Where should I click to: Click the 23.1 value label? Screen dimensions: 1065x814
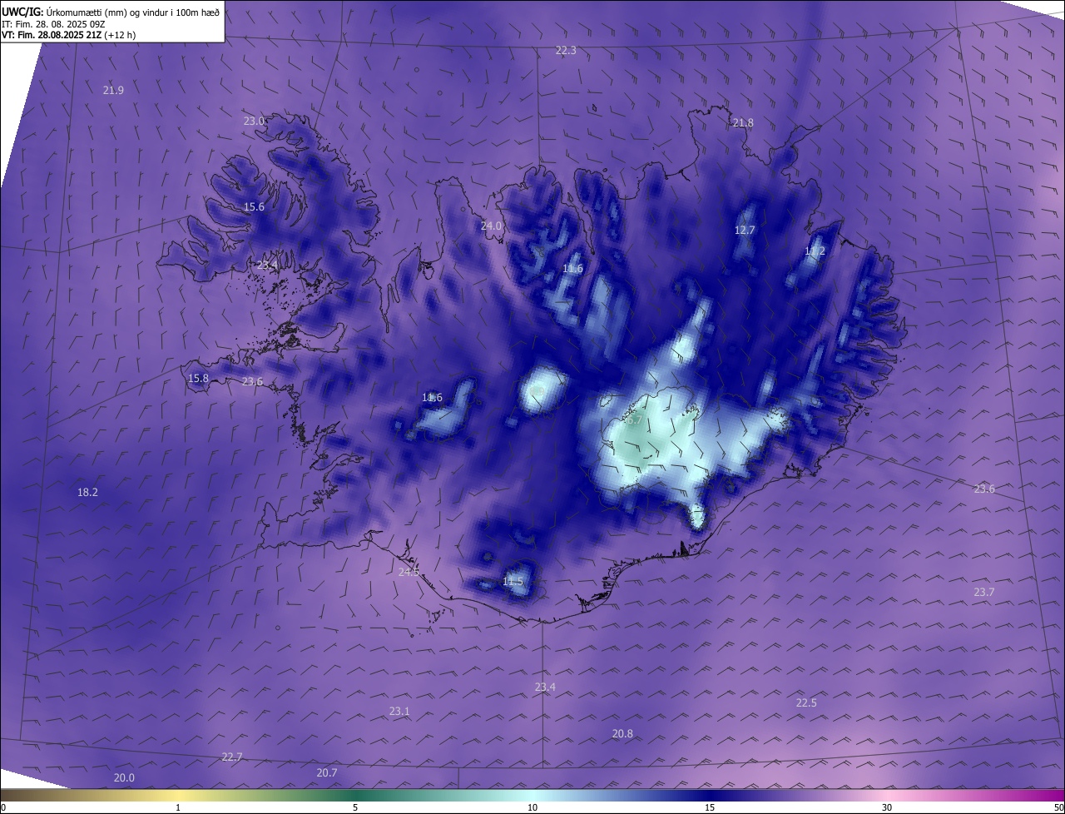(399, 712)
